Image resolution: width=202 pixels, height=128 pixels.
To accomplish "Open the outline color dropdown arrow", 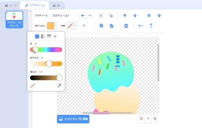I will [x=75, y=26].
